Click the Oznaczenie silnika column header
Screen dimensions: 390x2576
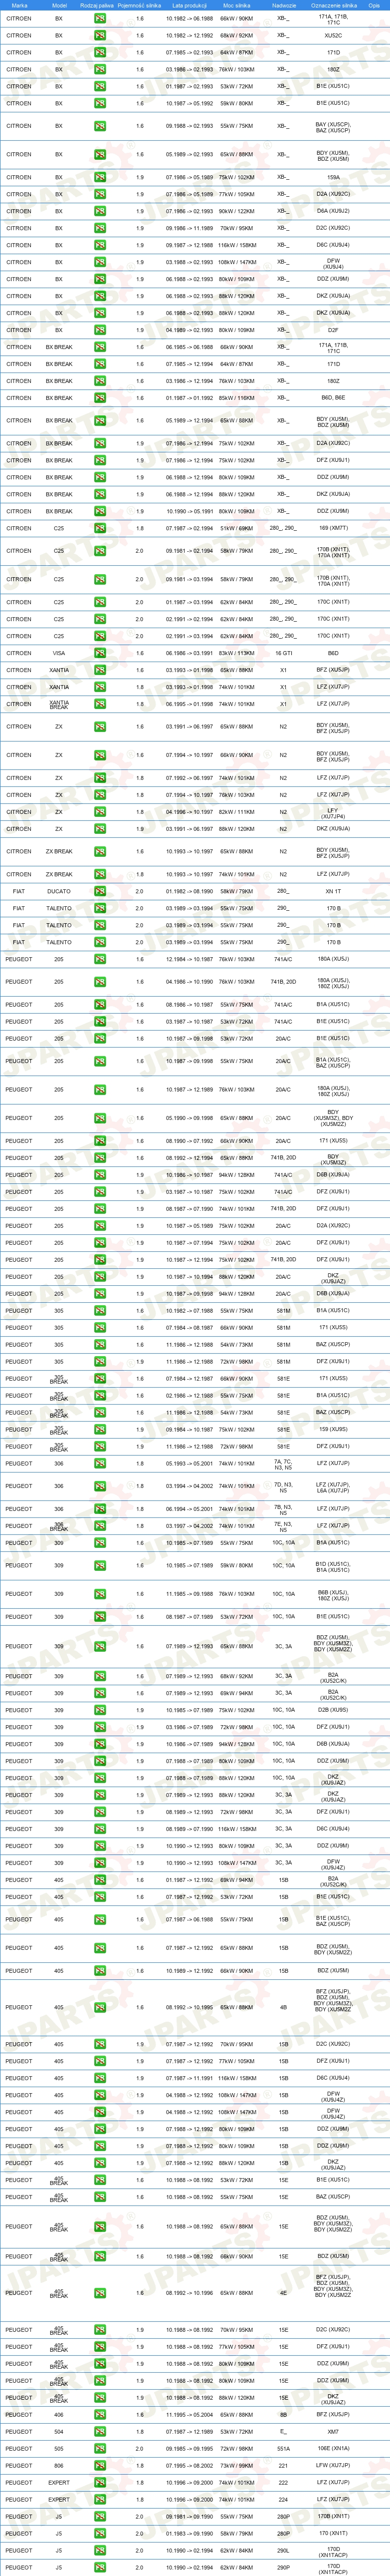[x=333, y=5]
